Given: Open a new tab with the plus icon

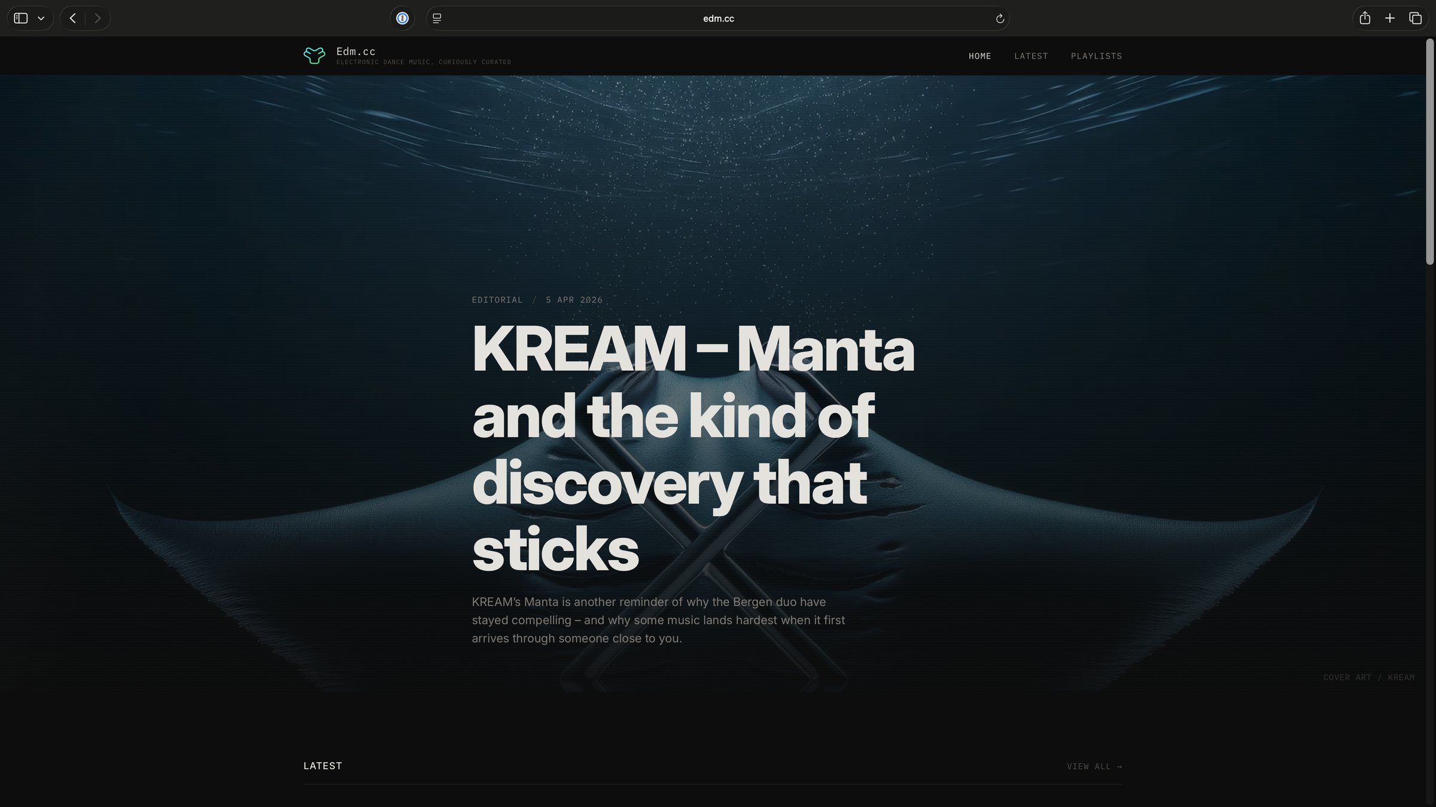Looking at the screenshot, I should [x=1390, y=19].
